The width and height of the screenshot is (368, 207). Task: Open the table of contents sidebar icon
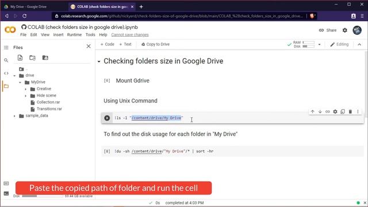click(6, 48)
